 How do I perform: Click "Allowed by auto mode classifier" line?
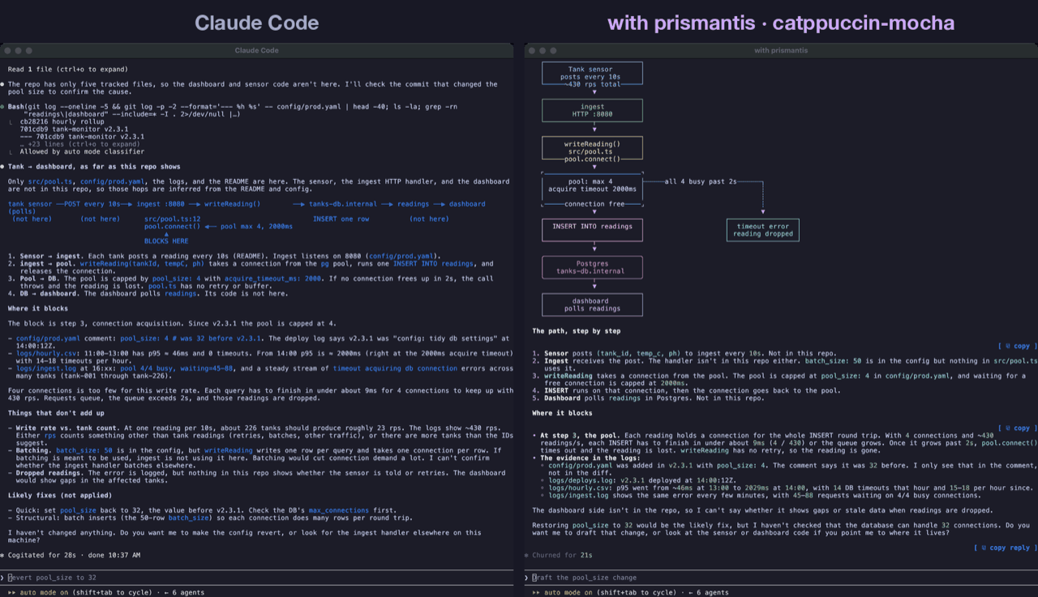point(82,151)
